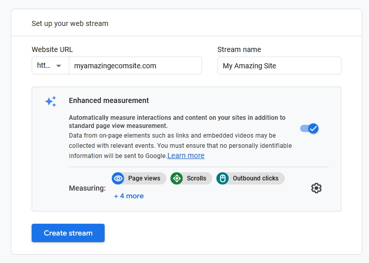Viewport: 369px width, 263px height.
Task: Click the Page views eye icon
Action: coord(118,178)
